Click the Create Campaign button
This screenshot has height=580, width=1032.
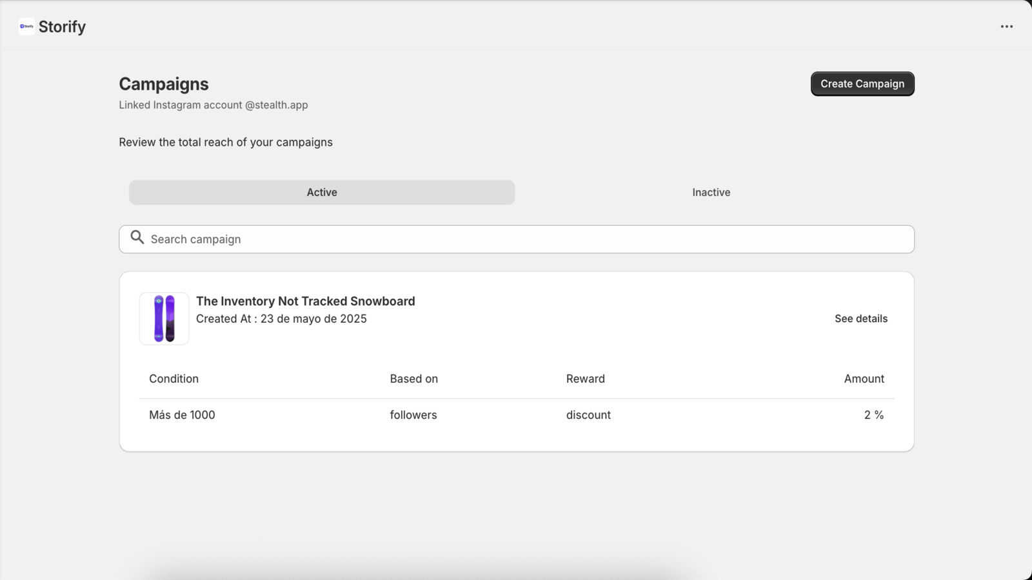coord(862,84)
